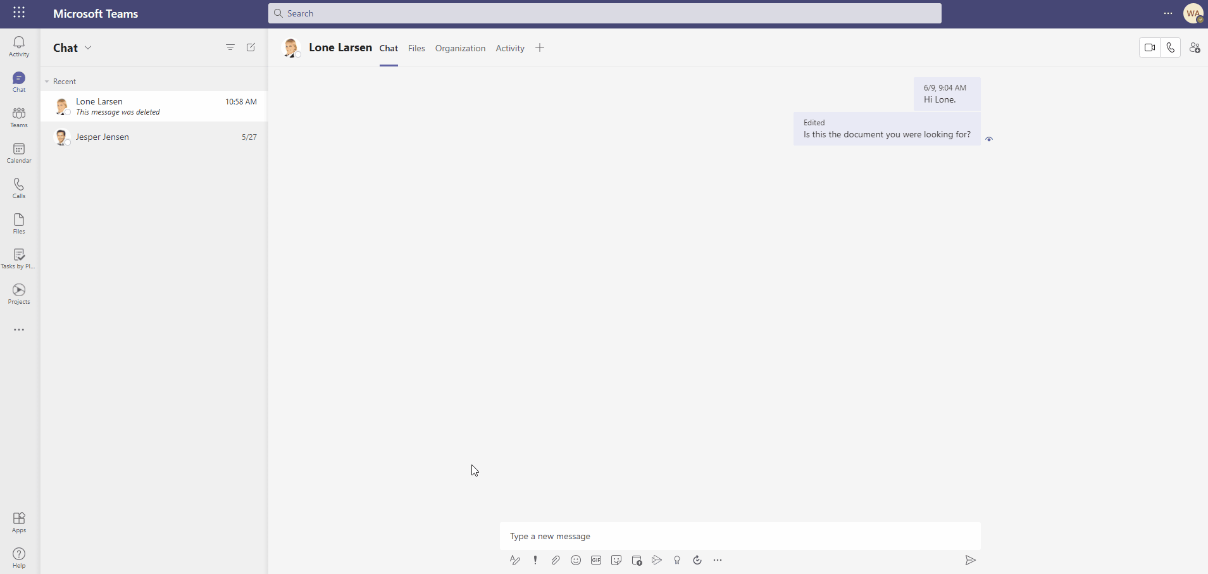Add a tab with the plus button
The height and width of the screenshot is (574, 1208).
click(x=540, y=47)
